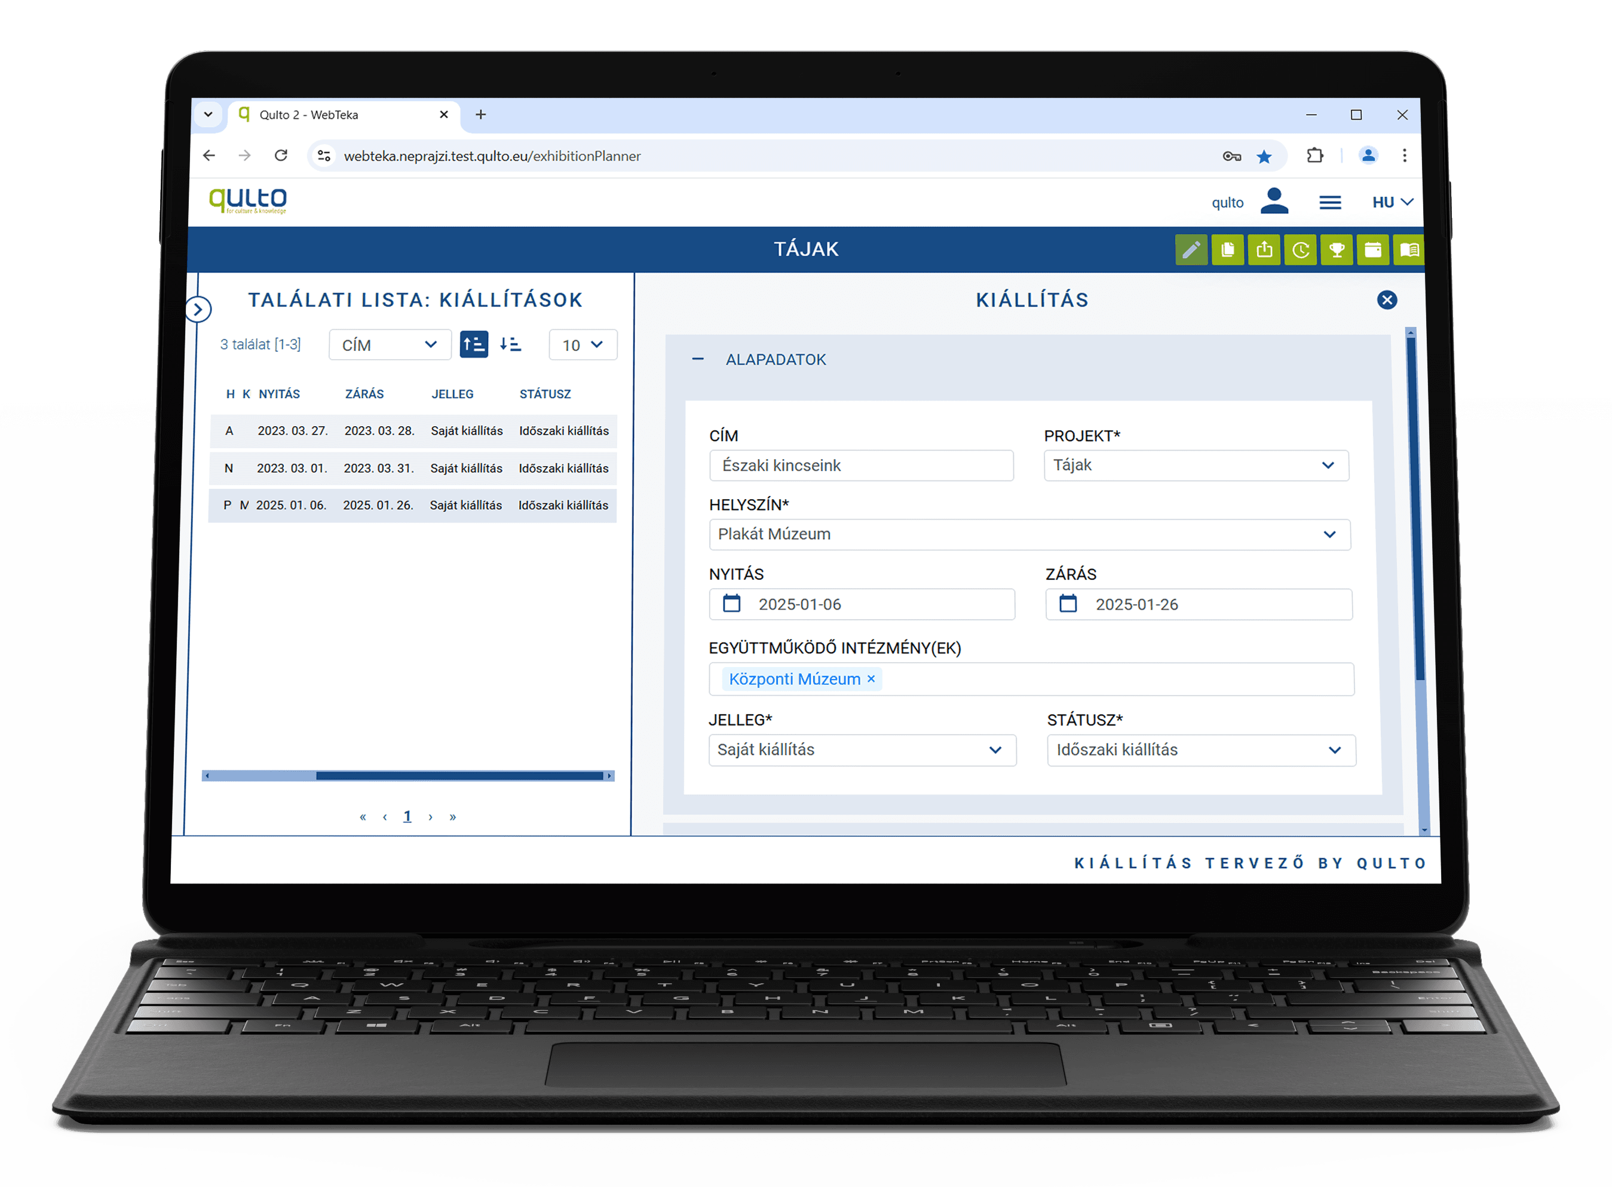Jump to the first results page
The image size is (1612, 1187).
click(x=363, y=817)
